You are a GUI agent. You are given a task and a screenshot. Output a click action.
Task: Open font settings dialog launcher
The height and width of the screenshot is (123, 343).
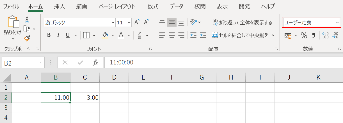click(x=150, y=49)
